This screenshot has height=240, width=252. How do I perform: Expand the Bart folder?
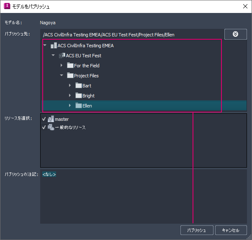coord(70,85)
